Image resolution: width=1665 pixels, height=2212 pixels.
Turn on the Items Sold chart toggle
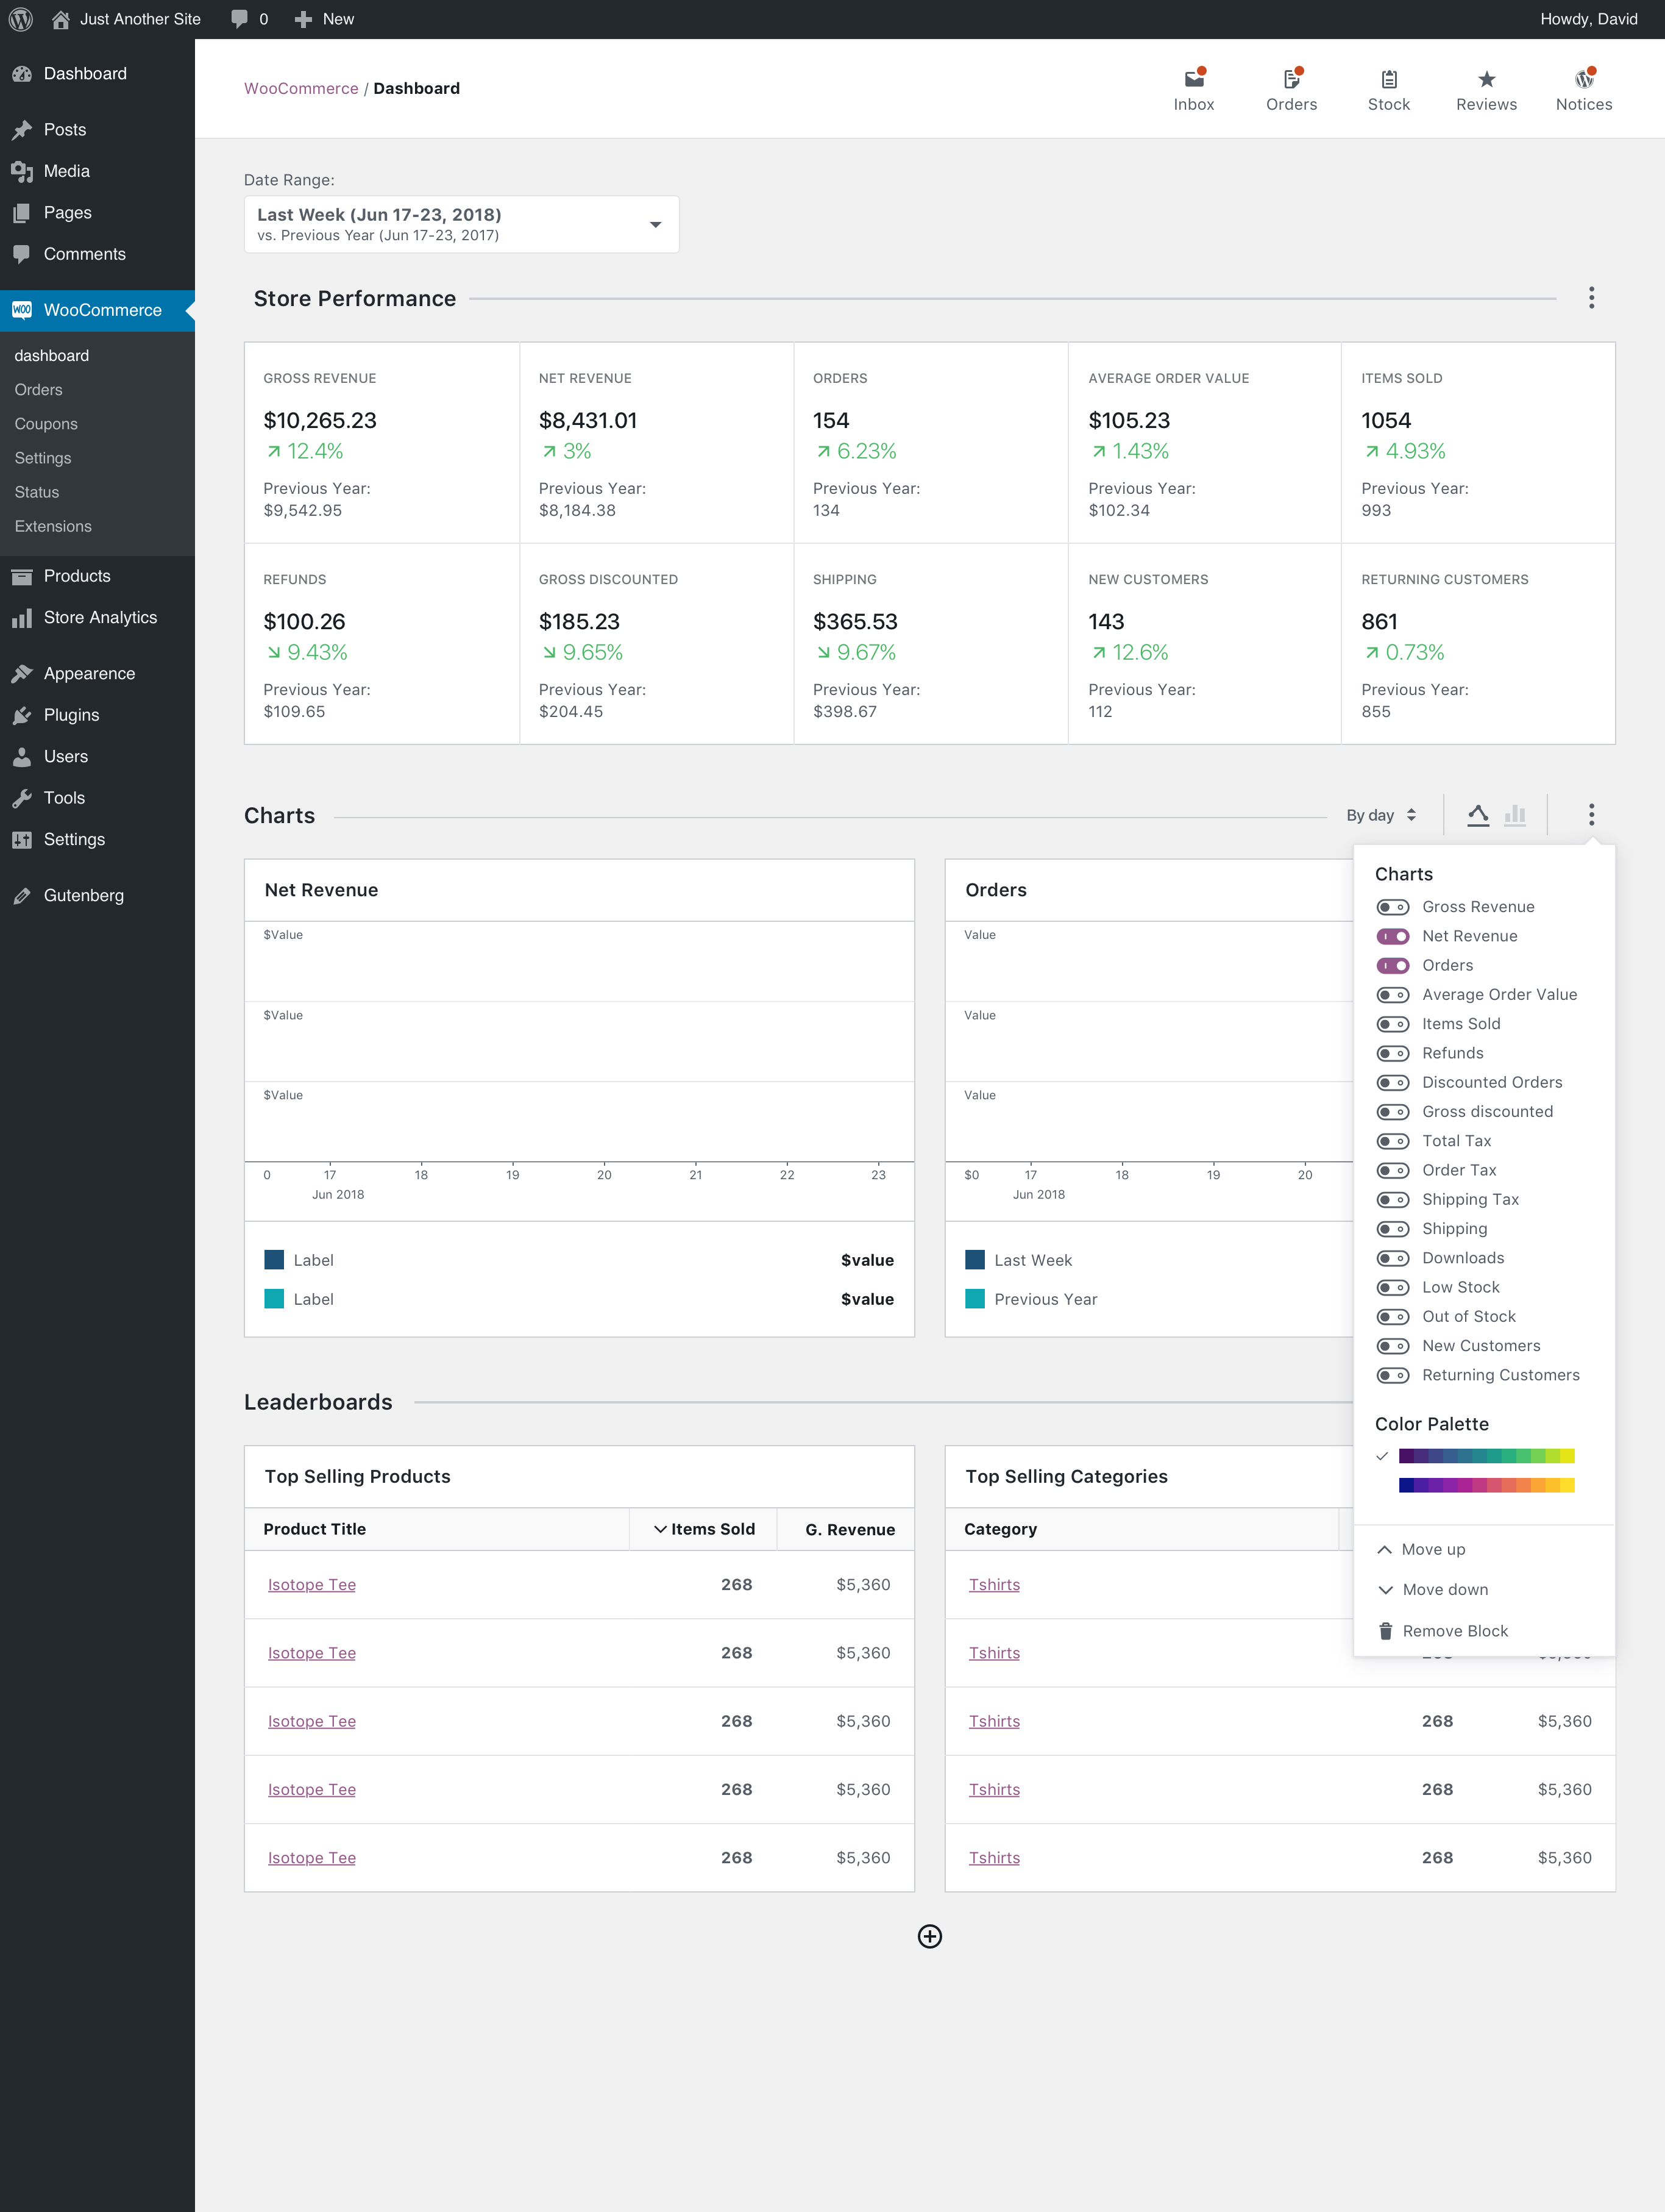(x=1392, y=1023)
